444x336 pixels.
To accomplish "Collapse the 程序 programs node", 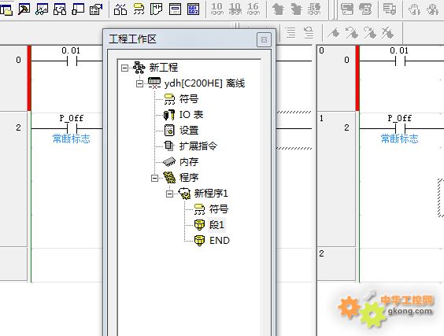I will (154, 178).
